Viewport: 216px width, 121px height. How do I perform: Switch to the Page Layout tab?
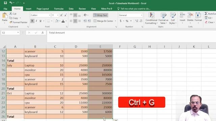[x=43, y=9]
